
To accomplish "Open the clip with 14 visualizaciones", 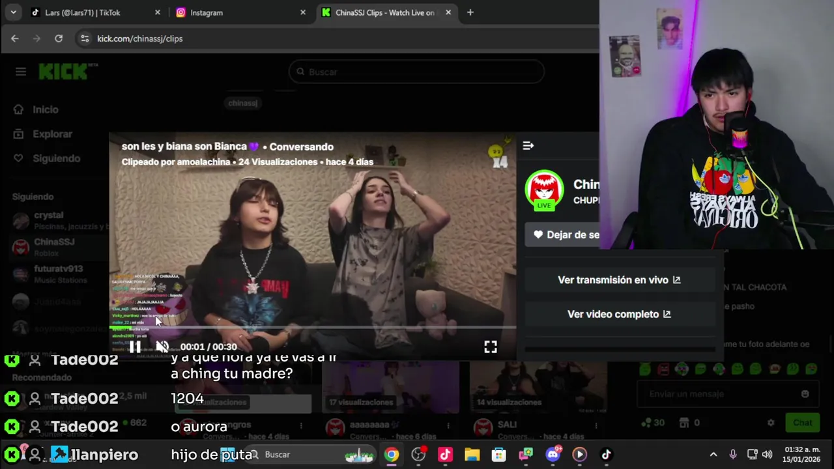I will click(x=539, y=388).
